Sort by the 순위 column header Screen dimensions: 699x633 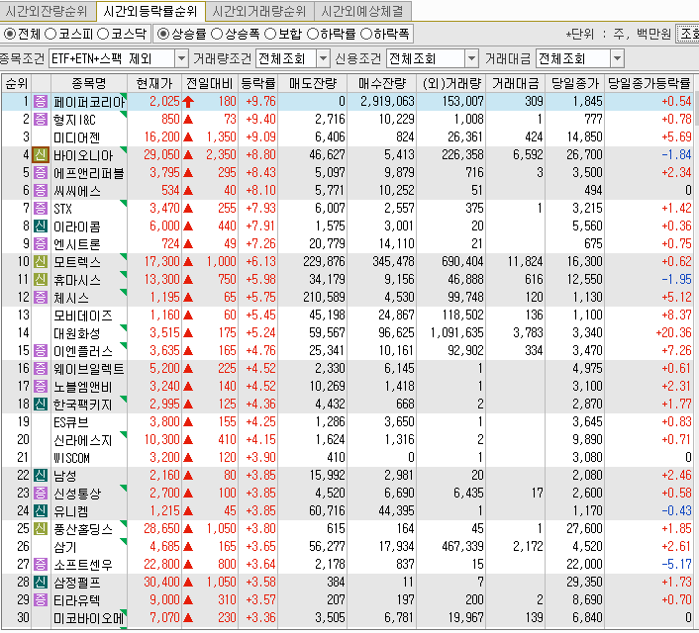[x=17, y=83]
